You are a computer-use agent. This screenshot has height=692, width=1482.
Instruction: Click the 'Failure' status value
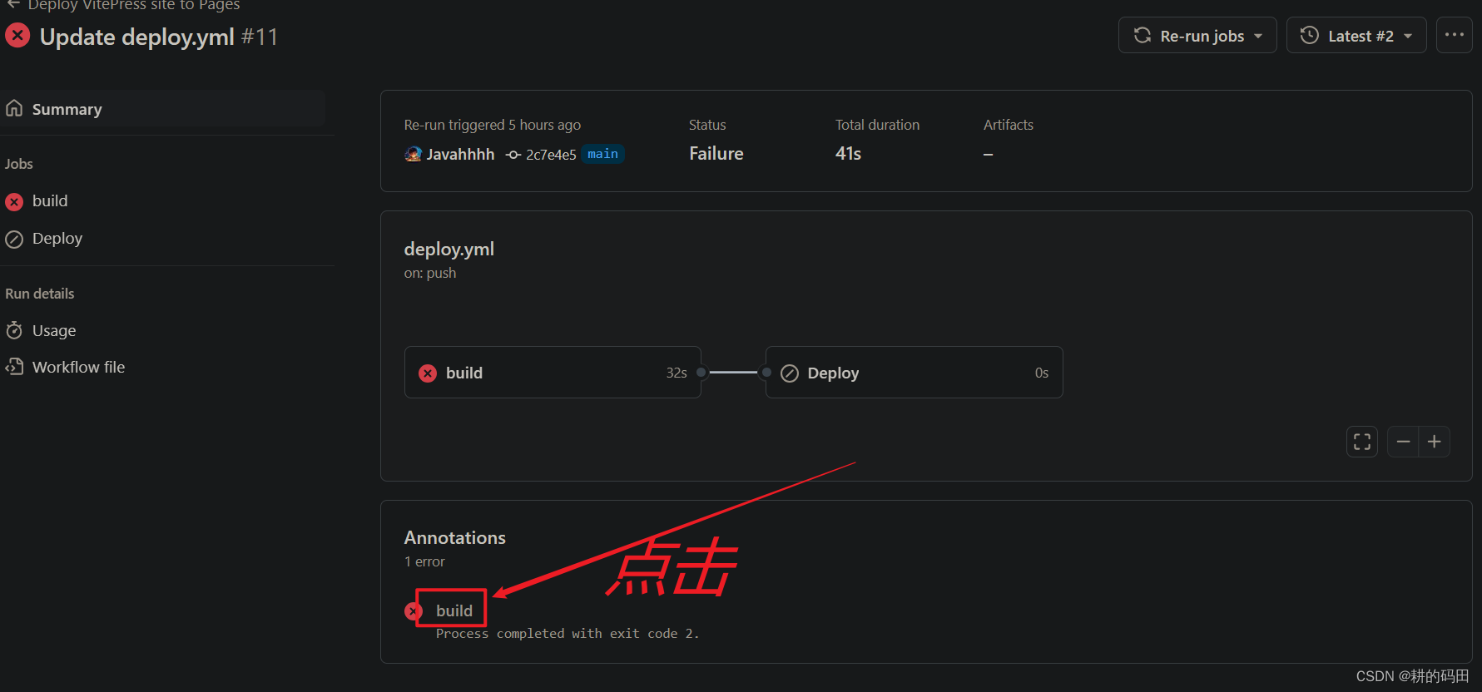tap(716, 154)
